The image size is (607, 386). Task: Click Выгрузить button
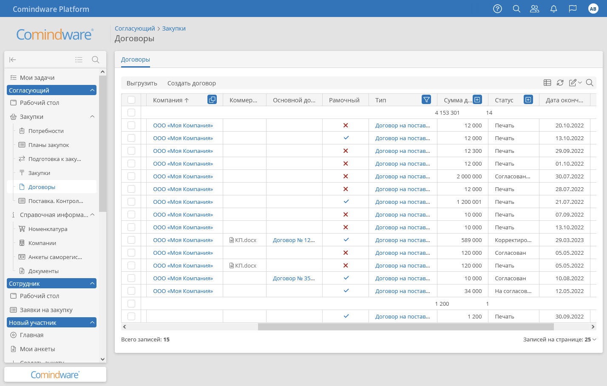[x=142, y=83]
